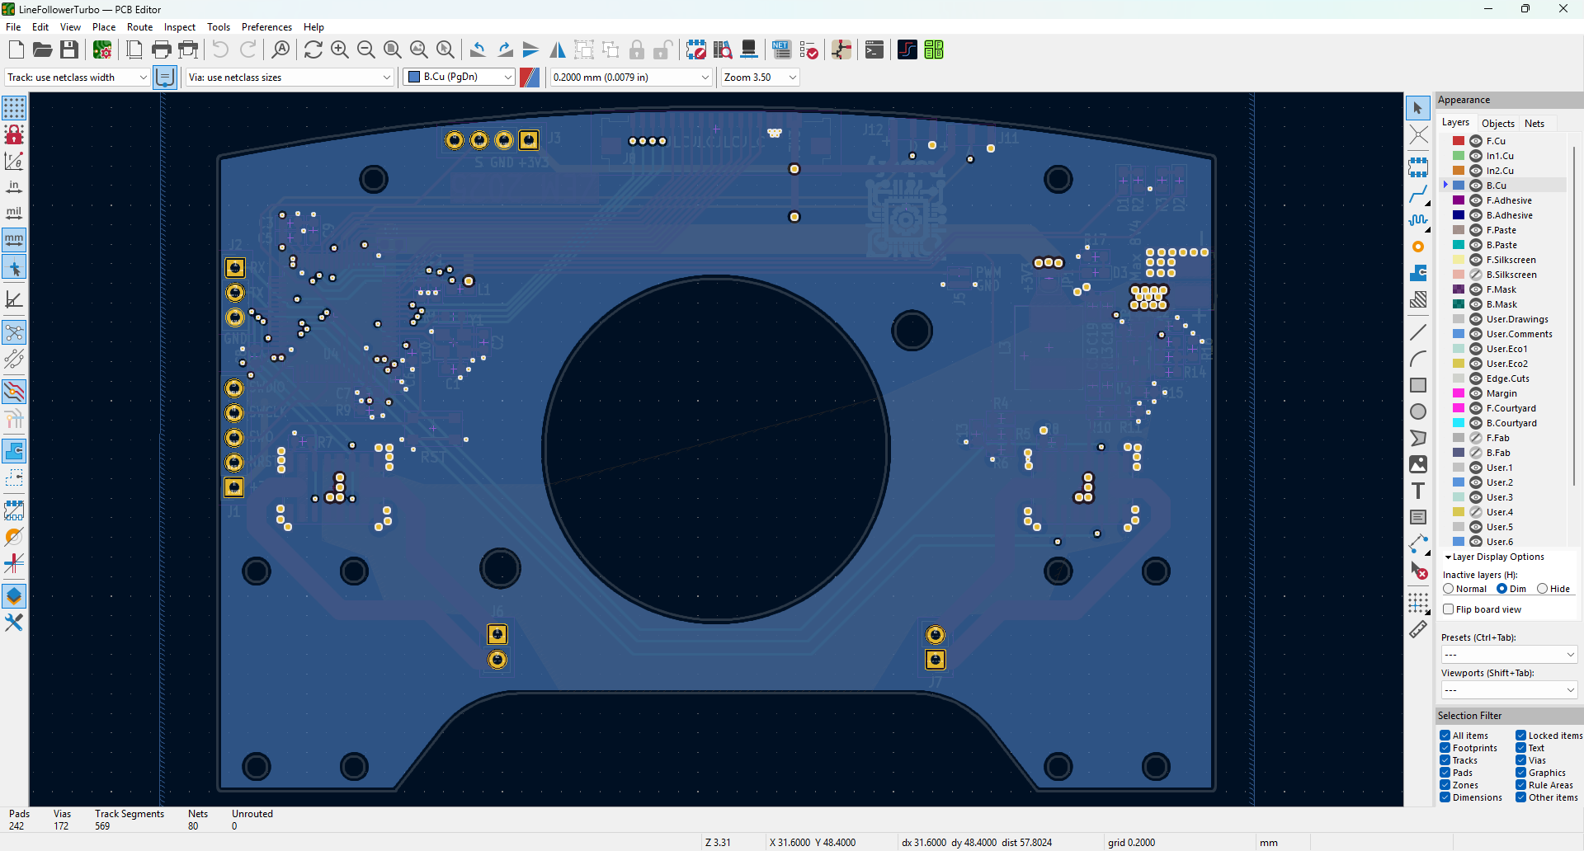The height and width of the screenshot is (851, 1584).
Task: Uncheck Locked items in Selection Filter
Action: [1520, 736]
